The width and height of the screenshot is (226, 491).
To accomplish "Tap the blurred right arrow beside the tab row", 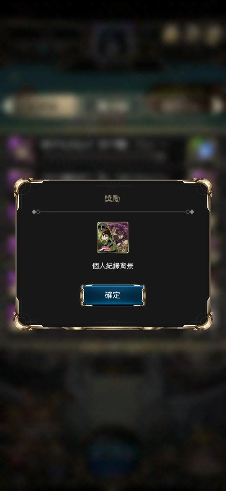I will [218, 105].
